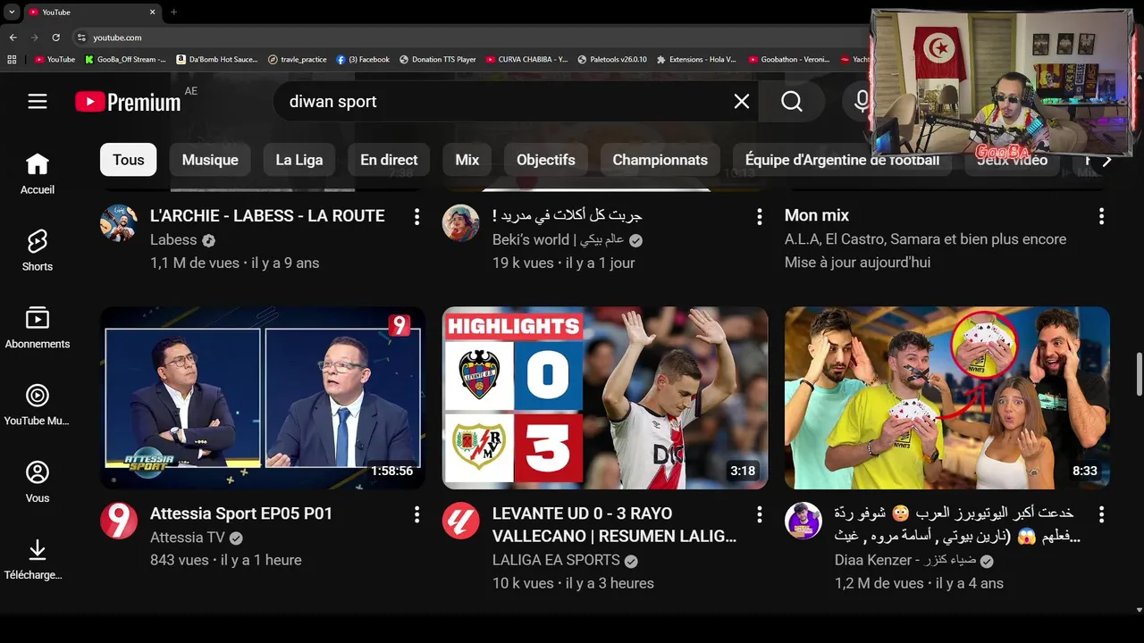The height and width of the screenshot is (643, 1144).
Task: Select the La Liga filter chip
Action: (x=299, y=160)
